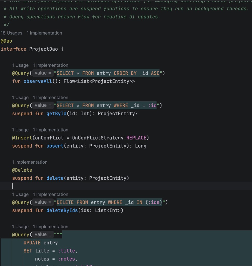The image size is (252, 266).
Task: Click "1 Implementation" hint above @Insert annotation
Action: click(51, 130)
